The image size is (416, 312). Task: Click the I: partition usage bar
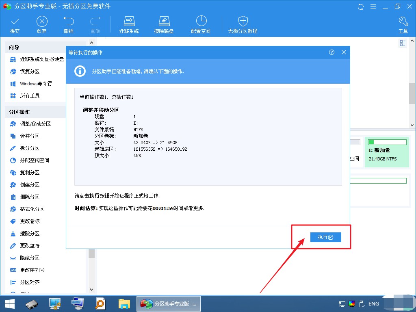(387, 142)
